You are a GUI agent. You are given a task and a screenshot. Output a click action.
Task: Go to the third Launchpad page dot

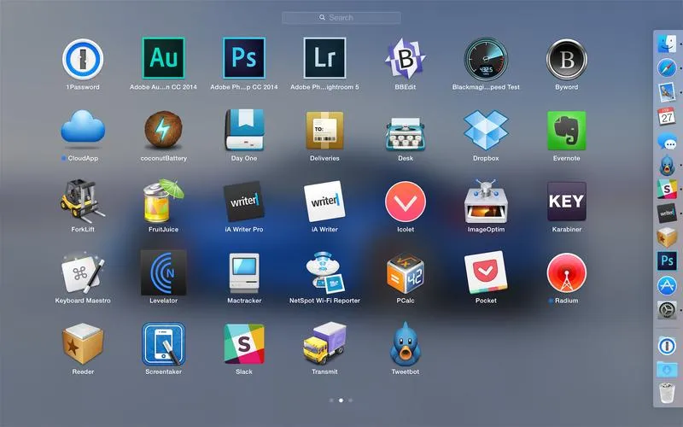(351, 400)
